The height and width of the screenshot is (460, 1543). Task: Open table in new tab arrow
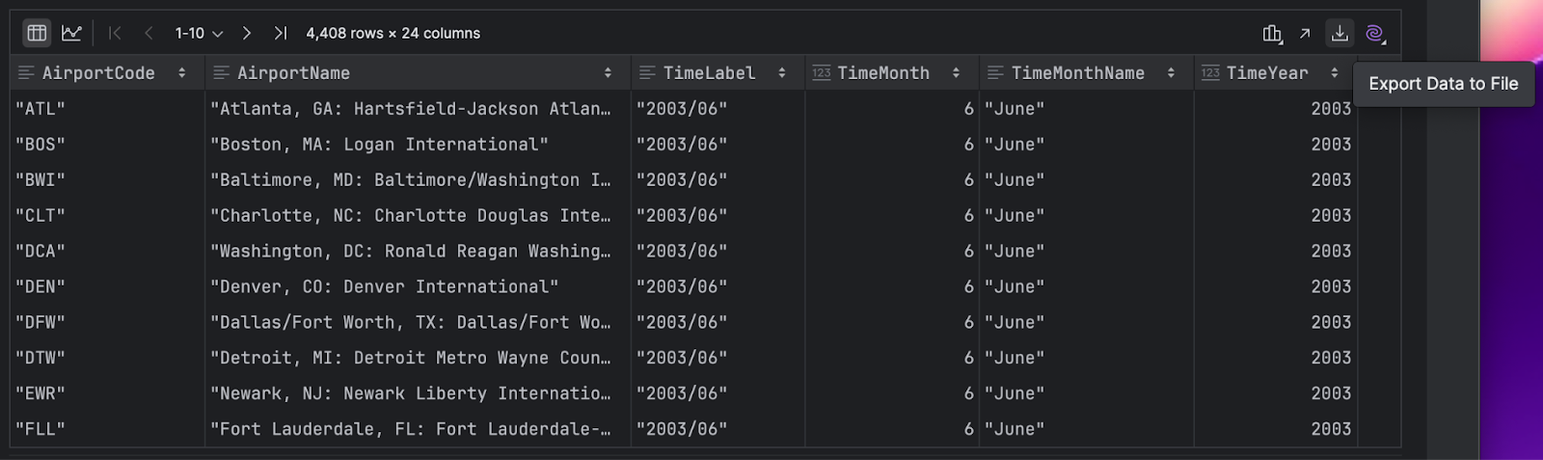tap(1305, 34)
